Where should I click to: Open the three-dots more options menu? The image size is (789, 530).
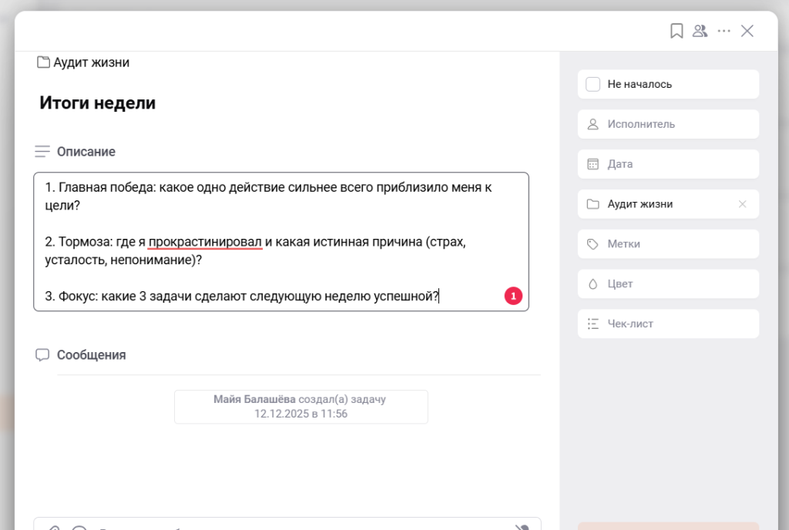click(x=724, y=31)
